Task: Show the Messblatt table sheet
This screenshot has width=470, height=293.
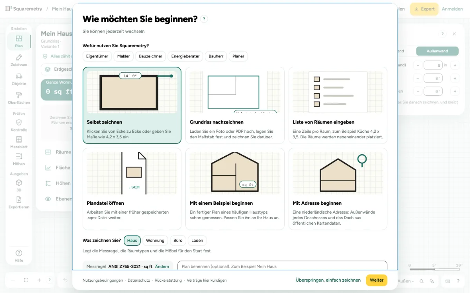Action: click(x=19, y=143)
